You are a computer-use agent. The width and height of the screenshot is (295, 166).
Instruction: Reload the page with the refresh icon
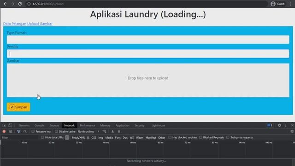click(20, 4)
